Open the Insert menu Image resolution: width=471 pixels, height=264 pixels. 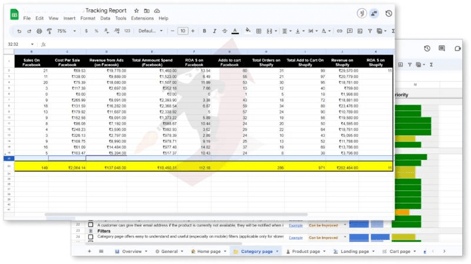coord(69,18)
